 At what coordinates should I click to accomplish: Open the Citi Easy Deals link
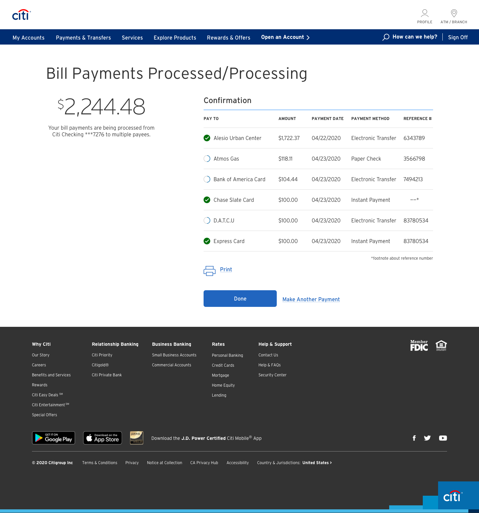point(47,395)
